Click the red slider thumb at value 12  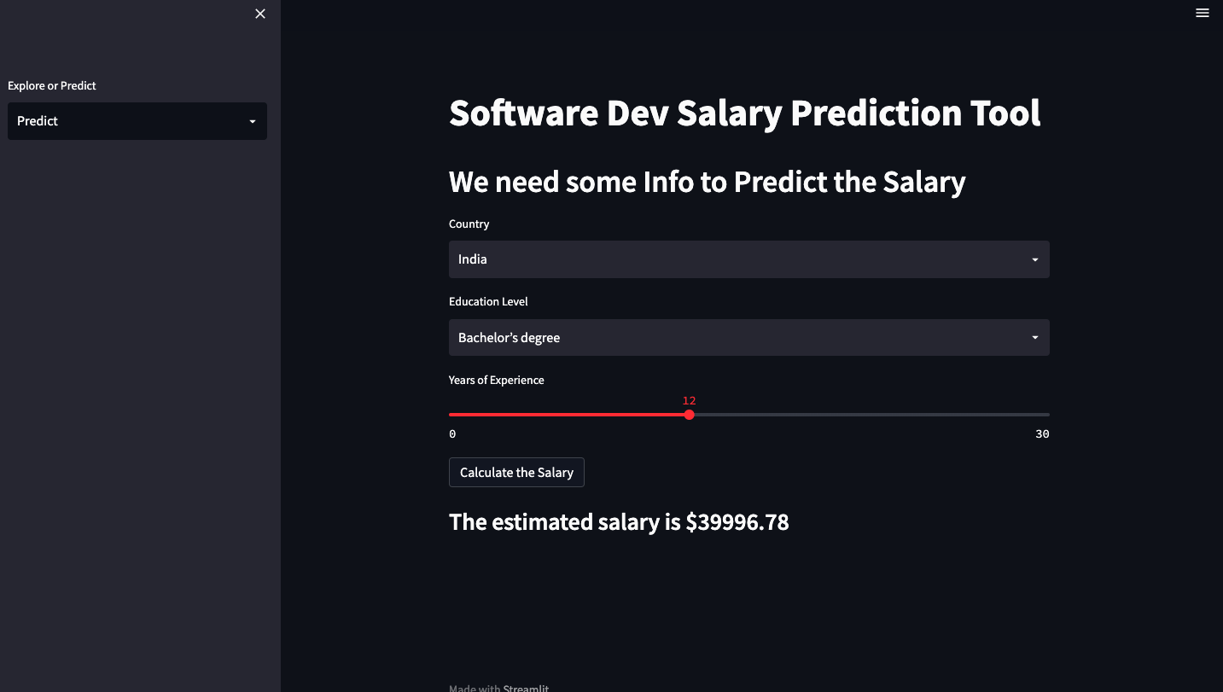(x=689, y=415)
